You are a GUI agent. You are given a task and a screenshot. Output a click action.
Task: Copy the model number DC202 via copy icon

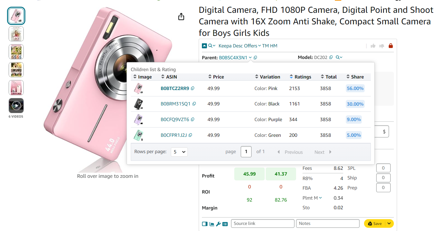click(331, 57)
